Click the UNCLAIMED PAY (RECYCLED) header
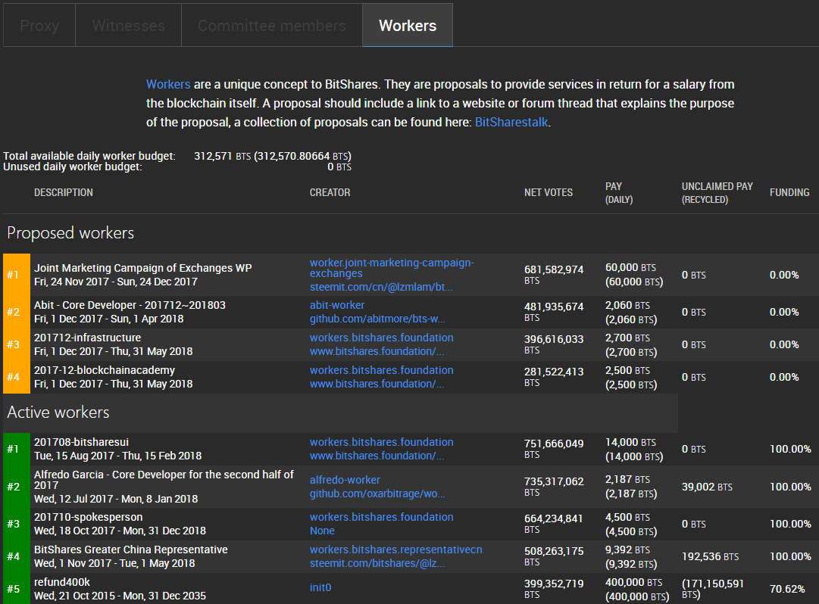Viewport: 819px width, 604px height. click(x=717, y=192)
